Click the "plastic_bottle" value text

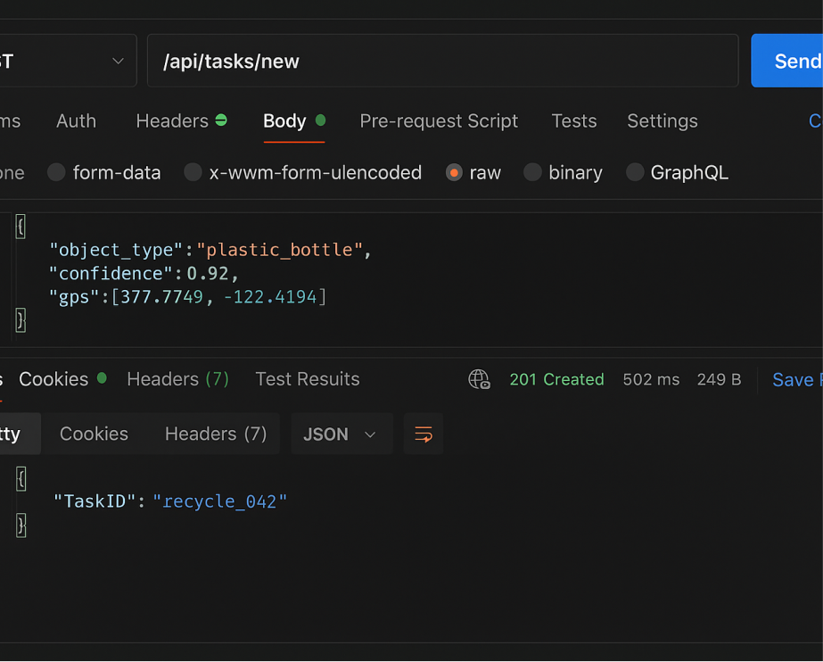(x=279, y=250)
